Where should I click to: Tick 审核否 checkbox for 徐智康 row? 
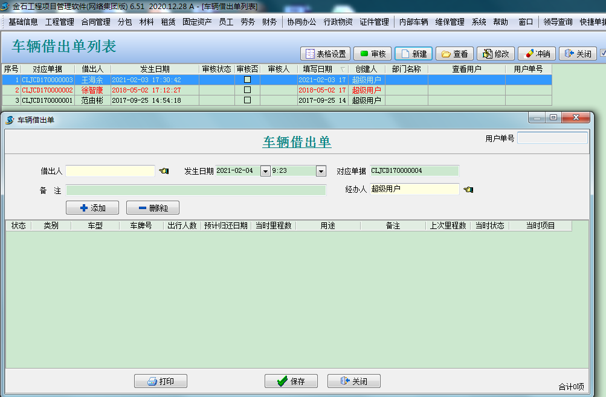247,90
